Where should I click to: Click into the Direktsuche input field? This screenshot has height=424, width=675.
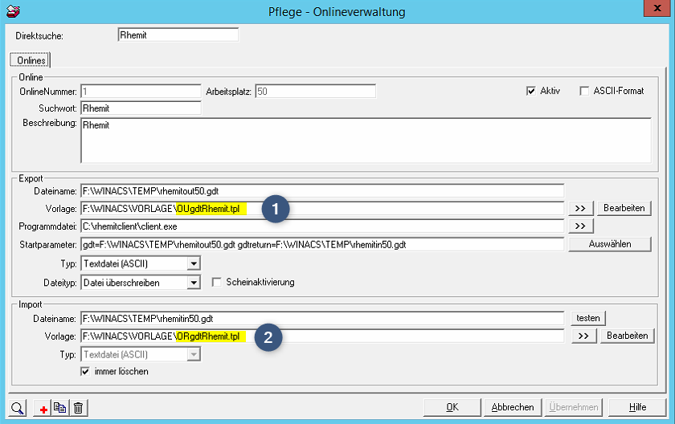click(178, 35)
